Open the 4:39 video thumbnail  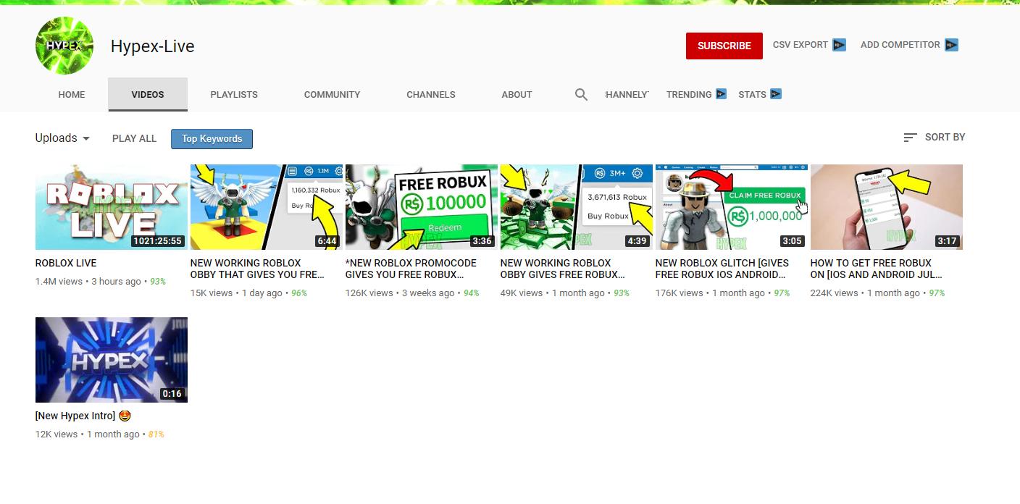tap(577, 207)
